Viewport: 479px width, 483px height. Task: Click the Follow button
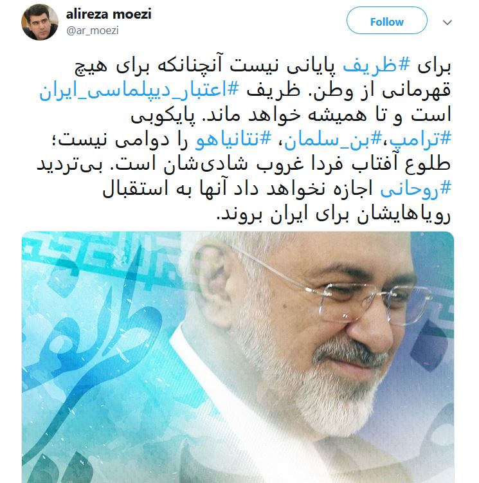(387, 21)
